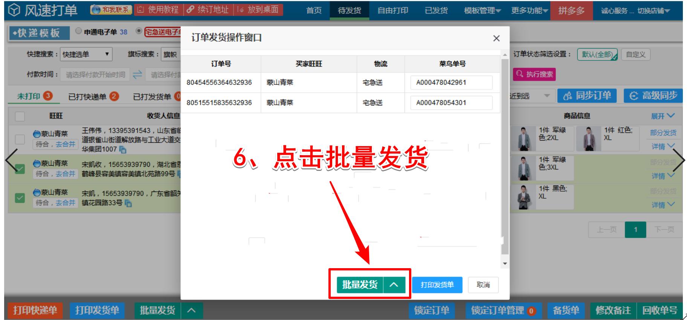Copy address icon for 华集团1007

pos(123,149)
